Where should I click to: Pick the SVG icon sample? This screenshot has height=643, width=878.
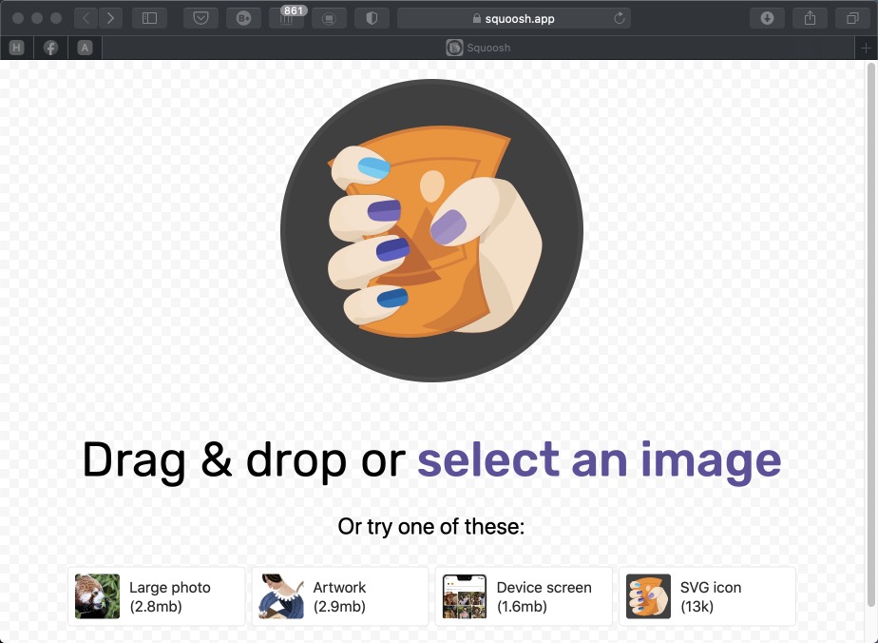pyautogui.click(x=707, y=596)
